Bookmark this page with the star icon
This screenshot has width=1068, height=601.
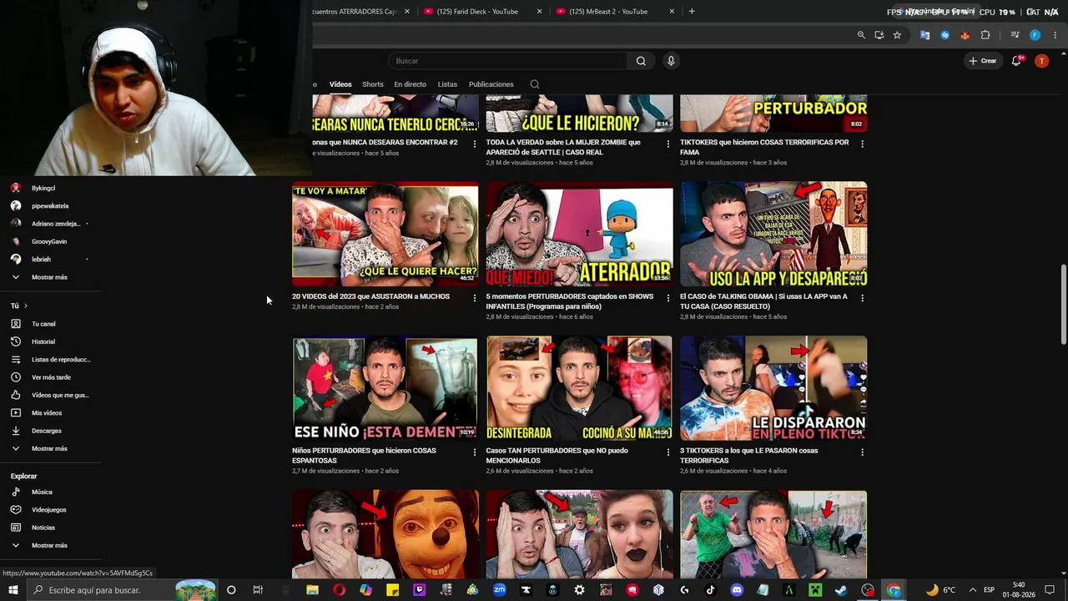coord(897,35)
